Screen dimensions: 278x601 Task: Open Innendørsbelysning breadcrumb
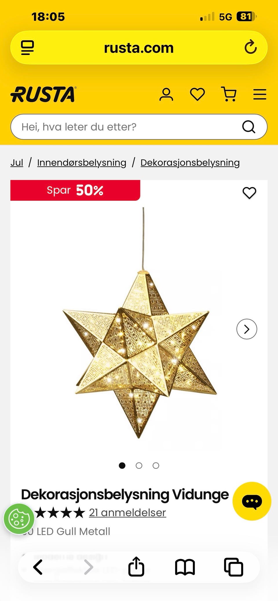click(x=82, y=163)
